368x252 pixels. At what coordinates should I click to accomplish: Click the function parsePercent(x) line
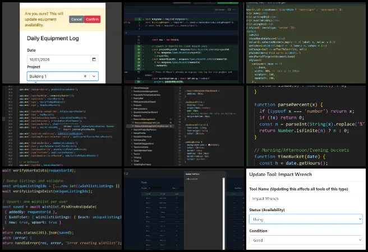pyautogui.click(x=289, y=105)
